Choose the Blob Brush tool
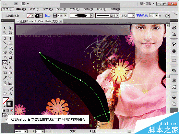The height and width of the screenshot is (134, 179). point(5,53)
